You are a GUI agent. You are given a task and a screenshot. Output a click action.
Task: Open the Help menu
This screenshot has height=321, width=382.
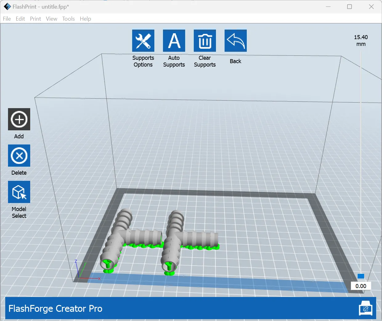coord(85,19)
